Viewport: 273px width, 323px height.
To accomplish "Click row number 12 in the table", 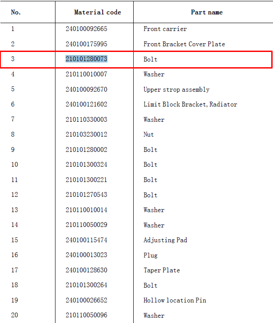I will coord(15,195).
